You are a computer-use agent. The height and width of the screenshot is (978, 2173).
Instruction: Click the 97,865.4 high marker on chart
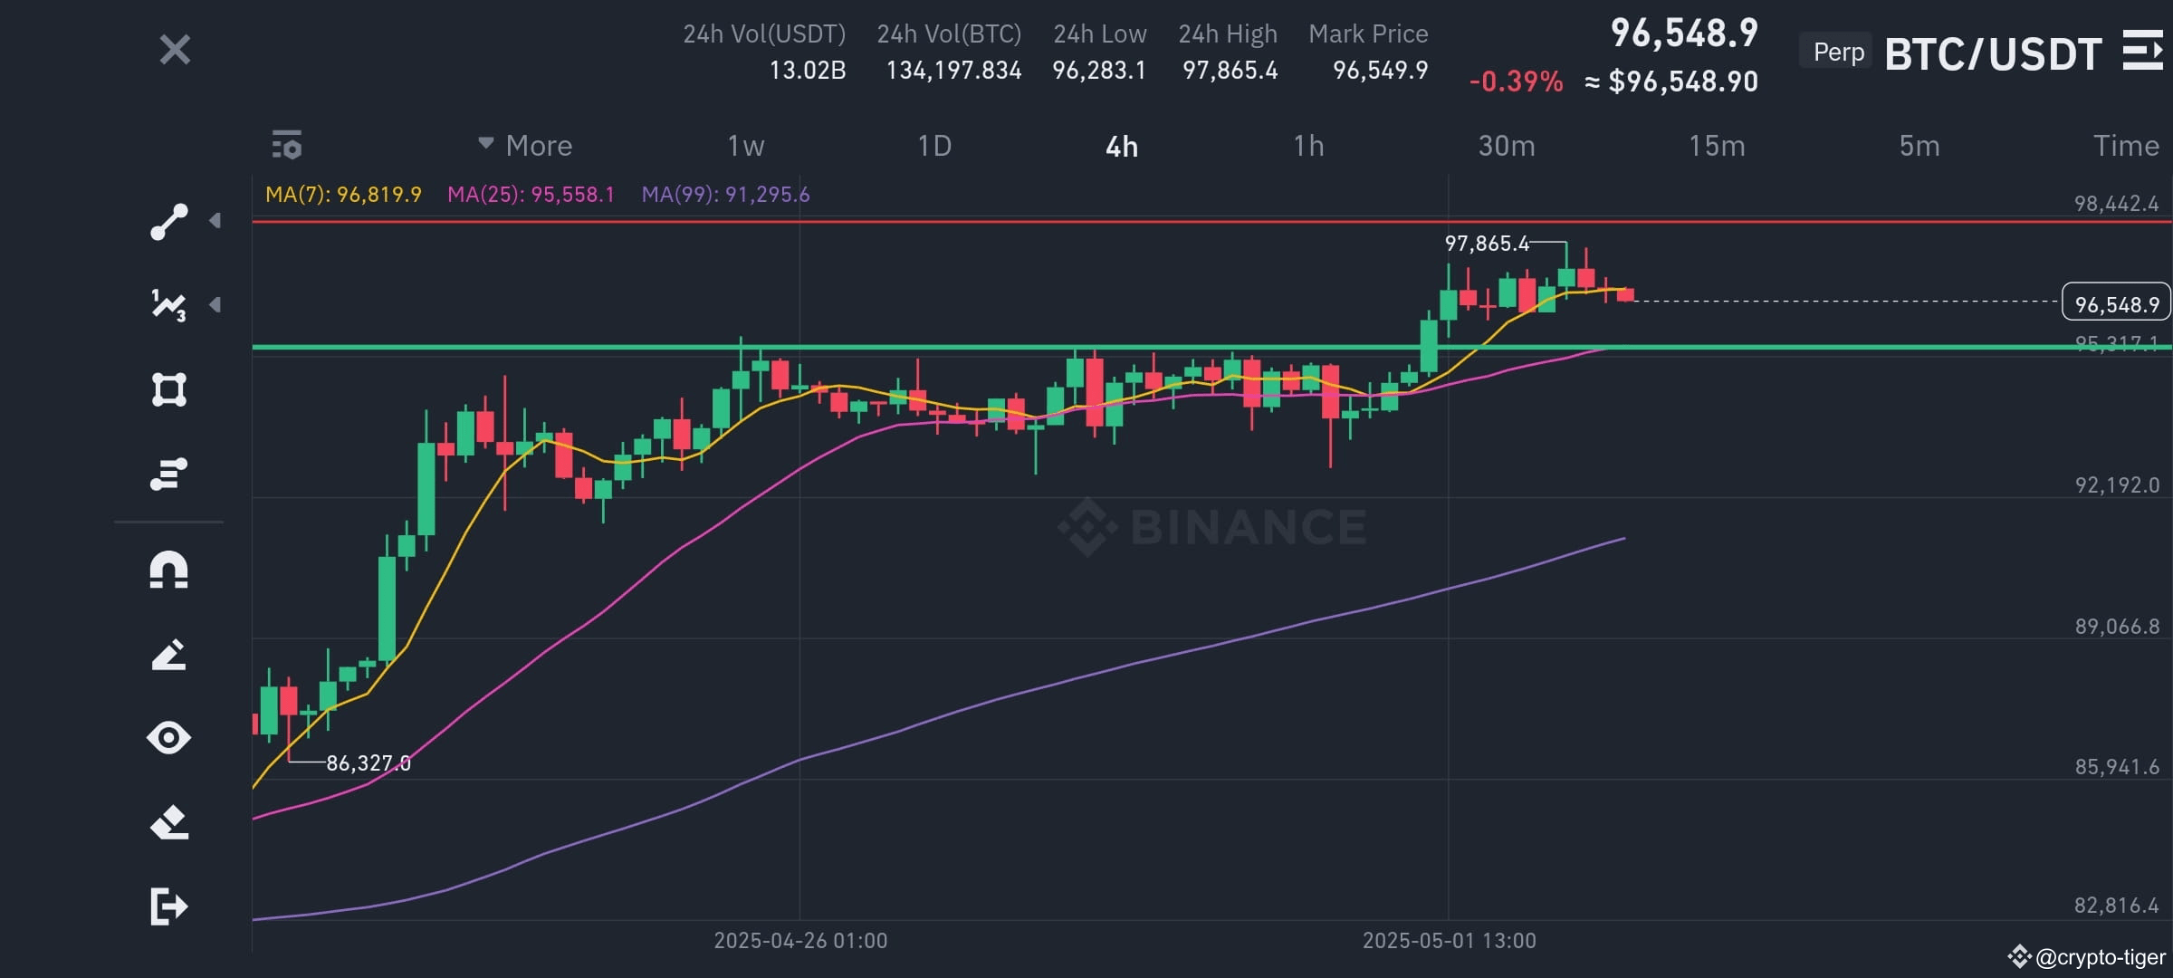click(x=1486, y=244)
